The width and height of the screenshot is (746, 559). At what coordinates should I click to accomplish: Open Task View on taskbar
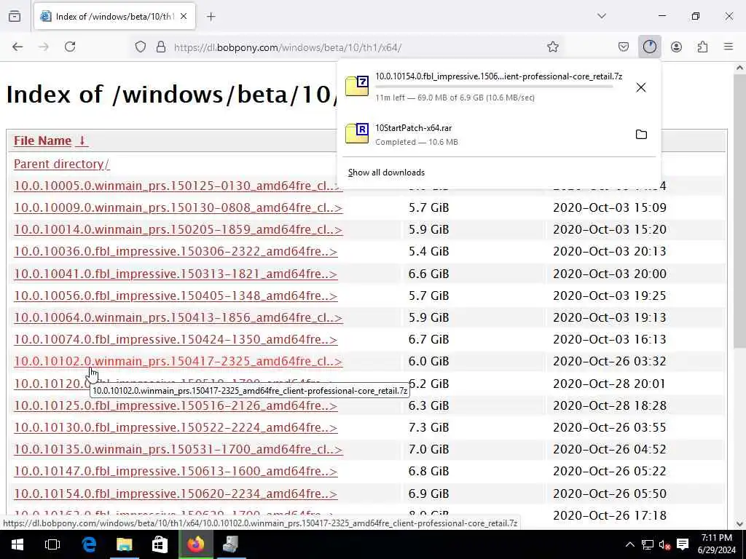[52, 544]
